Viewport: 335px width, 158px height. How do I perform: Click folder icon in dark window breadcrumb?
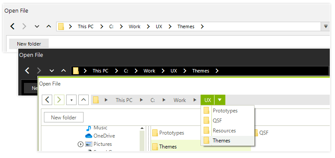(76, 71)
